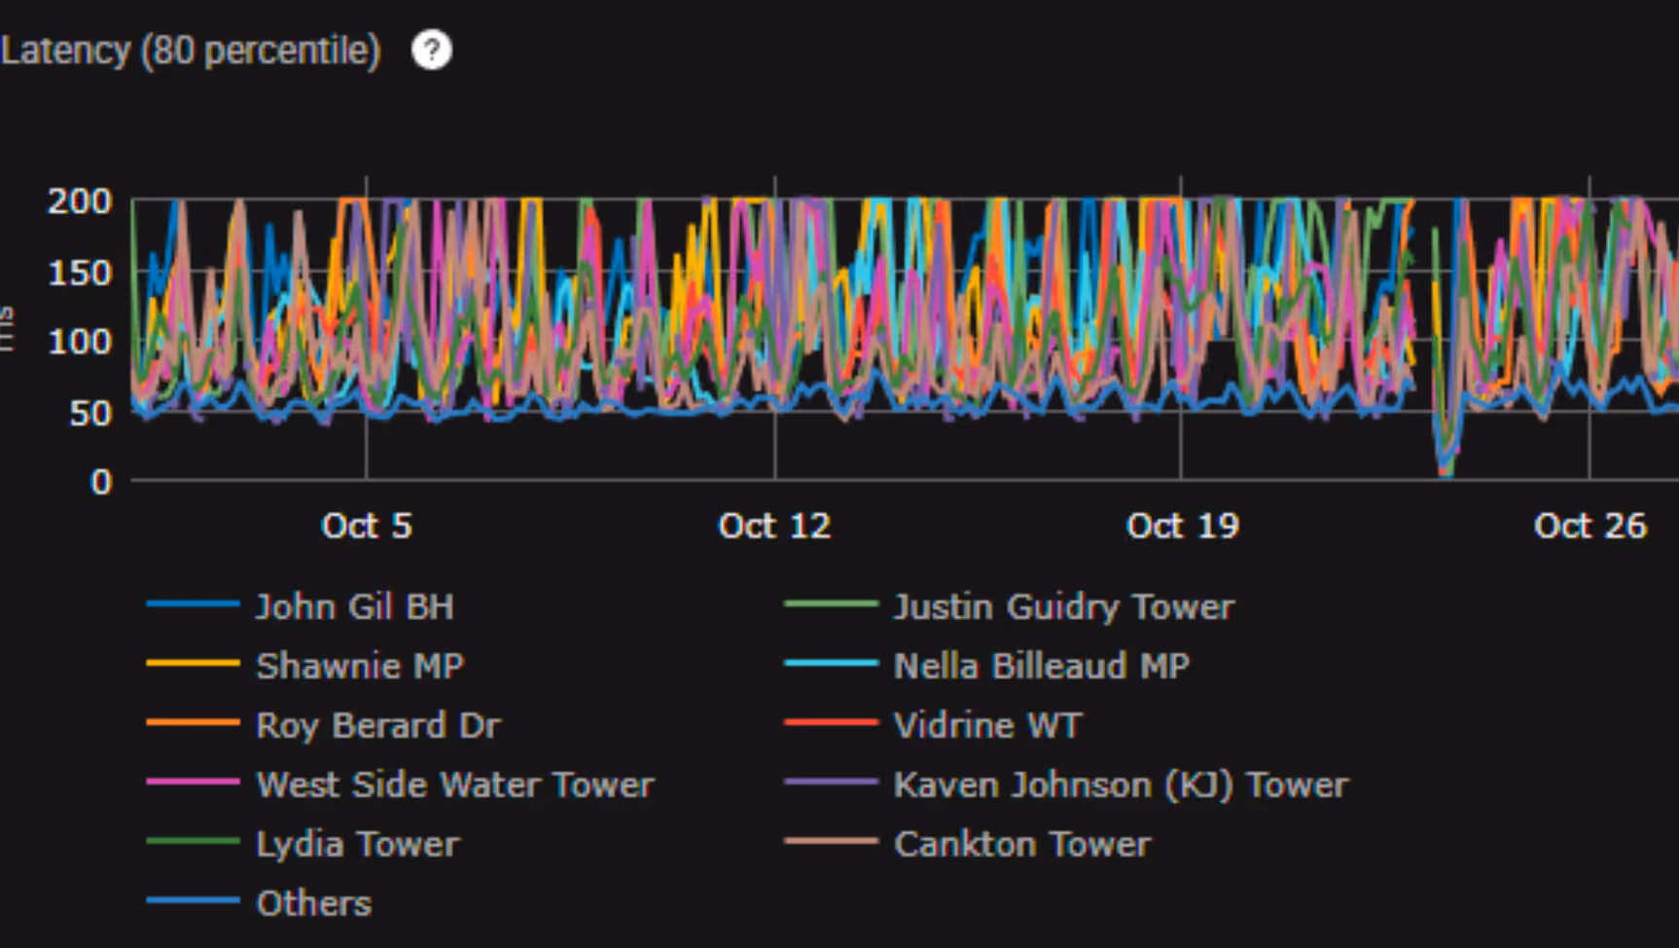Click the 50 y-axis value
1679x948 pixels.
90,413
